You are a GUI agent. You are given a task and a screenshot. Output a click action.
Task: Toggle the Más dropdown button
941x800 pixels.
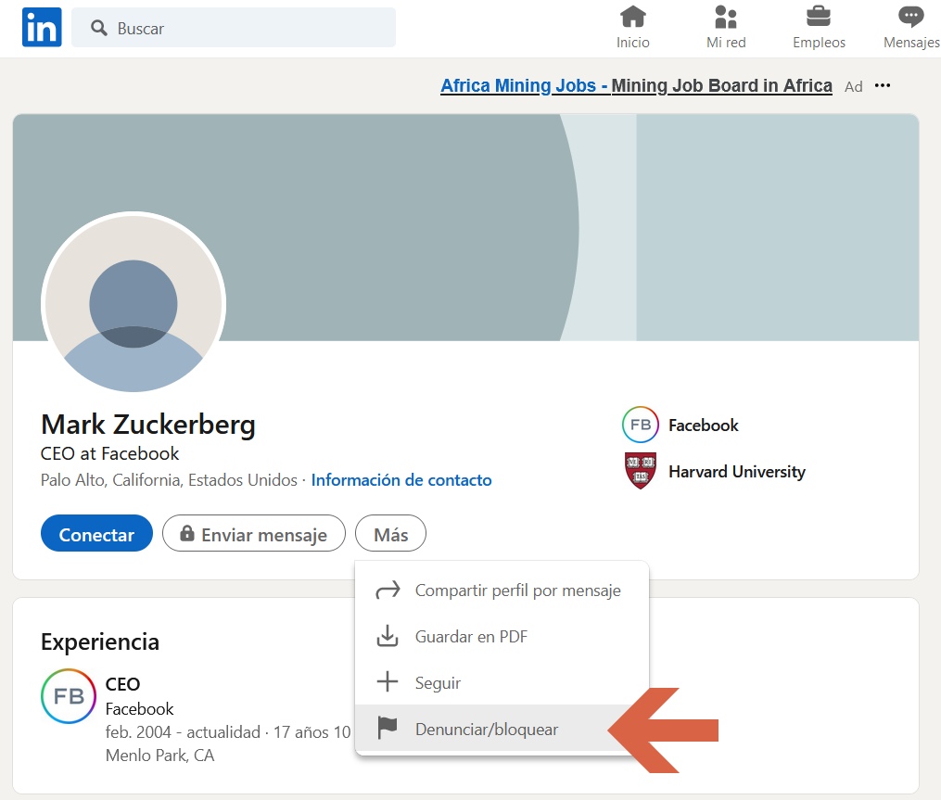(x=390, y=534)
